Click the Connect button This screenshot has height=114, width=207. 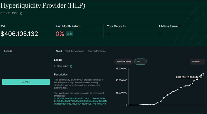[x=26, y=82]
